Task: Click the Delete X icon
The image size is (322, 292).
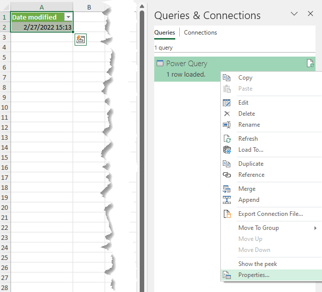Action: 227,114
